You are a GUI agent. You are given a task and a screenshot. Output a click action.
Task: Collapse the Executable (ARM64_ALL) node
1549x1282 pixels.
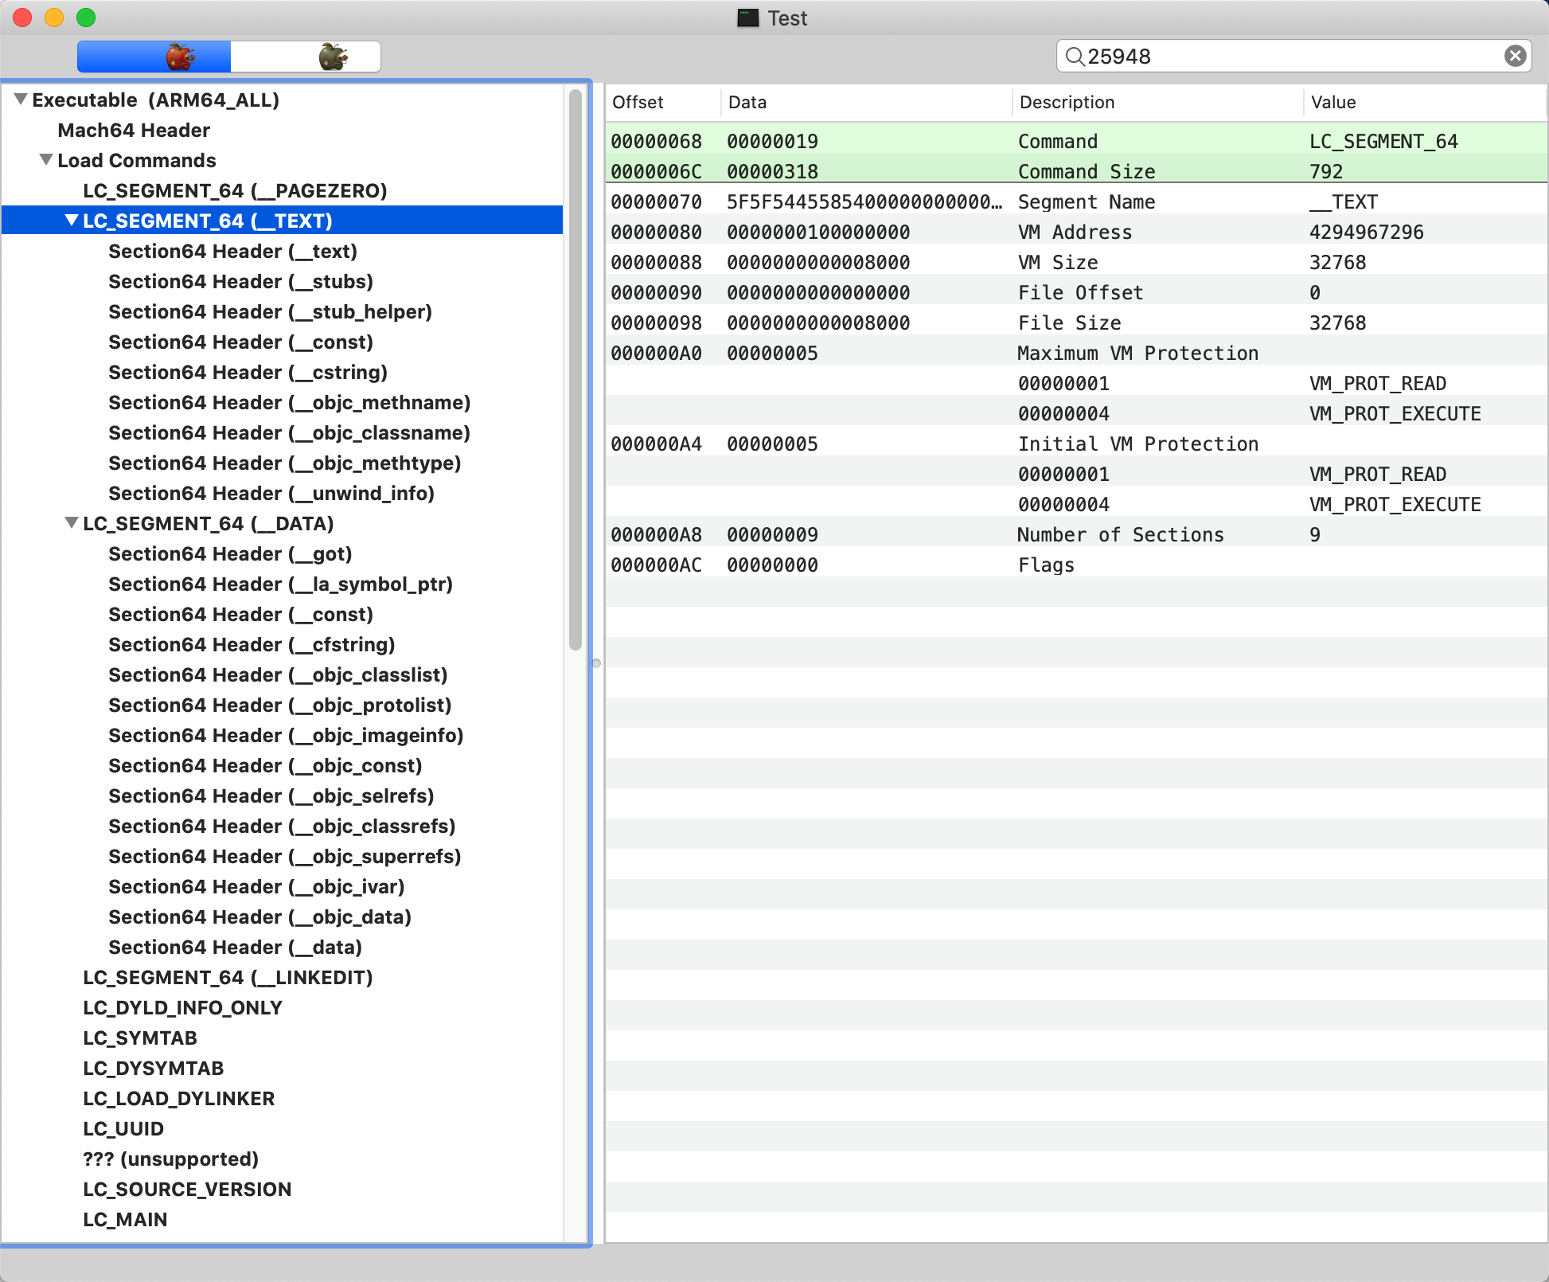coord(21,100)
